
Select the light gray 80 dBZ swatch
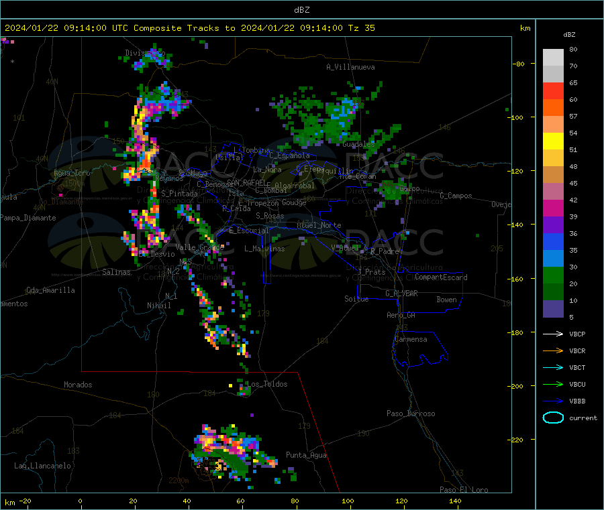553,58
